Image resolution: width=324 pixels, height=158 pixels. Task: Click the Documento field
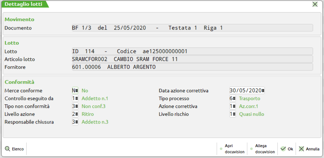click(192, 28)
